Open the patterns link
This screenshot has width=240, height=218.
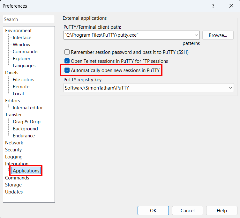(x=191, y=43)
